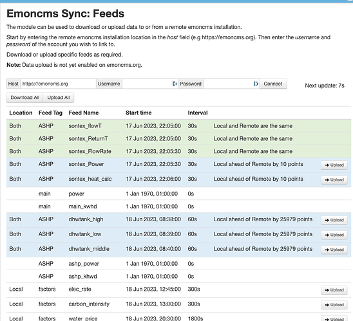This screenshot has width=353, height=321.
Task: Focus the Username input field
Action: coord(150,84)
